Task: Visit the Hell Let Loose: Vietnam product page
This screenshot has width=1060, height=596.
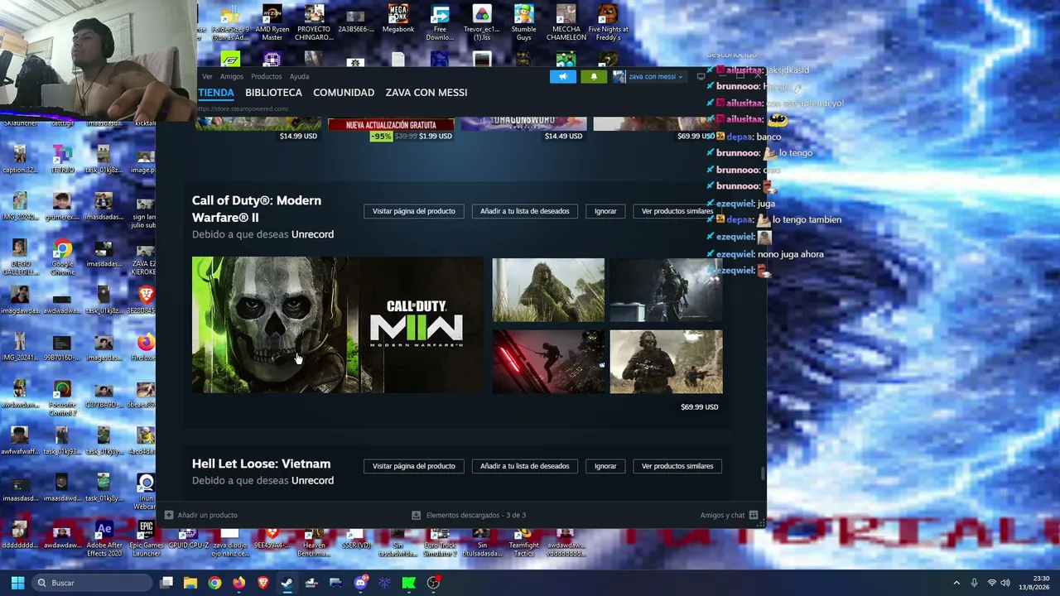Action: pyautogui.click(x=414, y=466)
